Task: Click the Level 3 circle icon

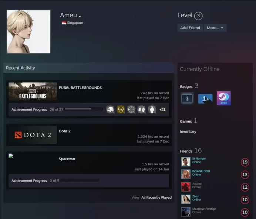Action: tap(198, 16)
